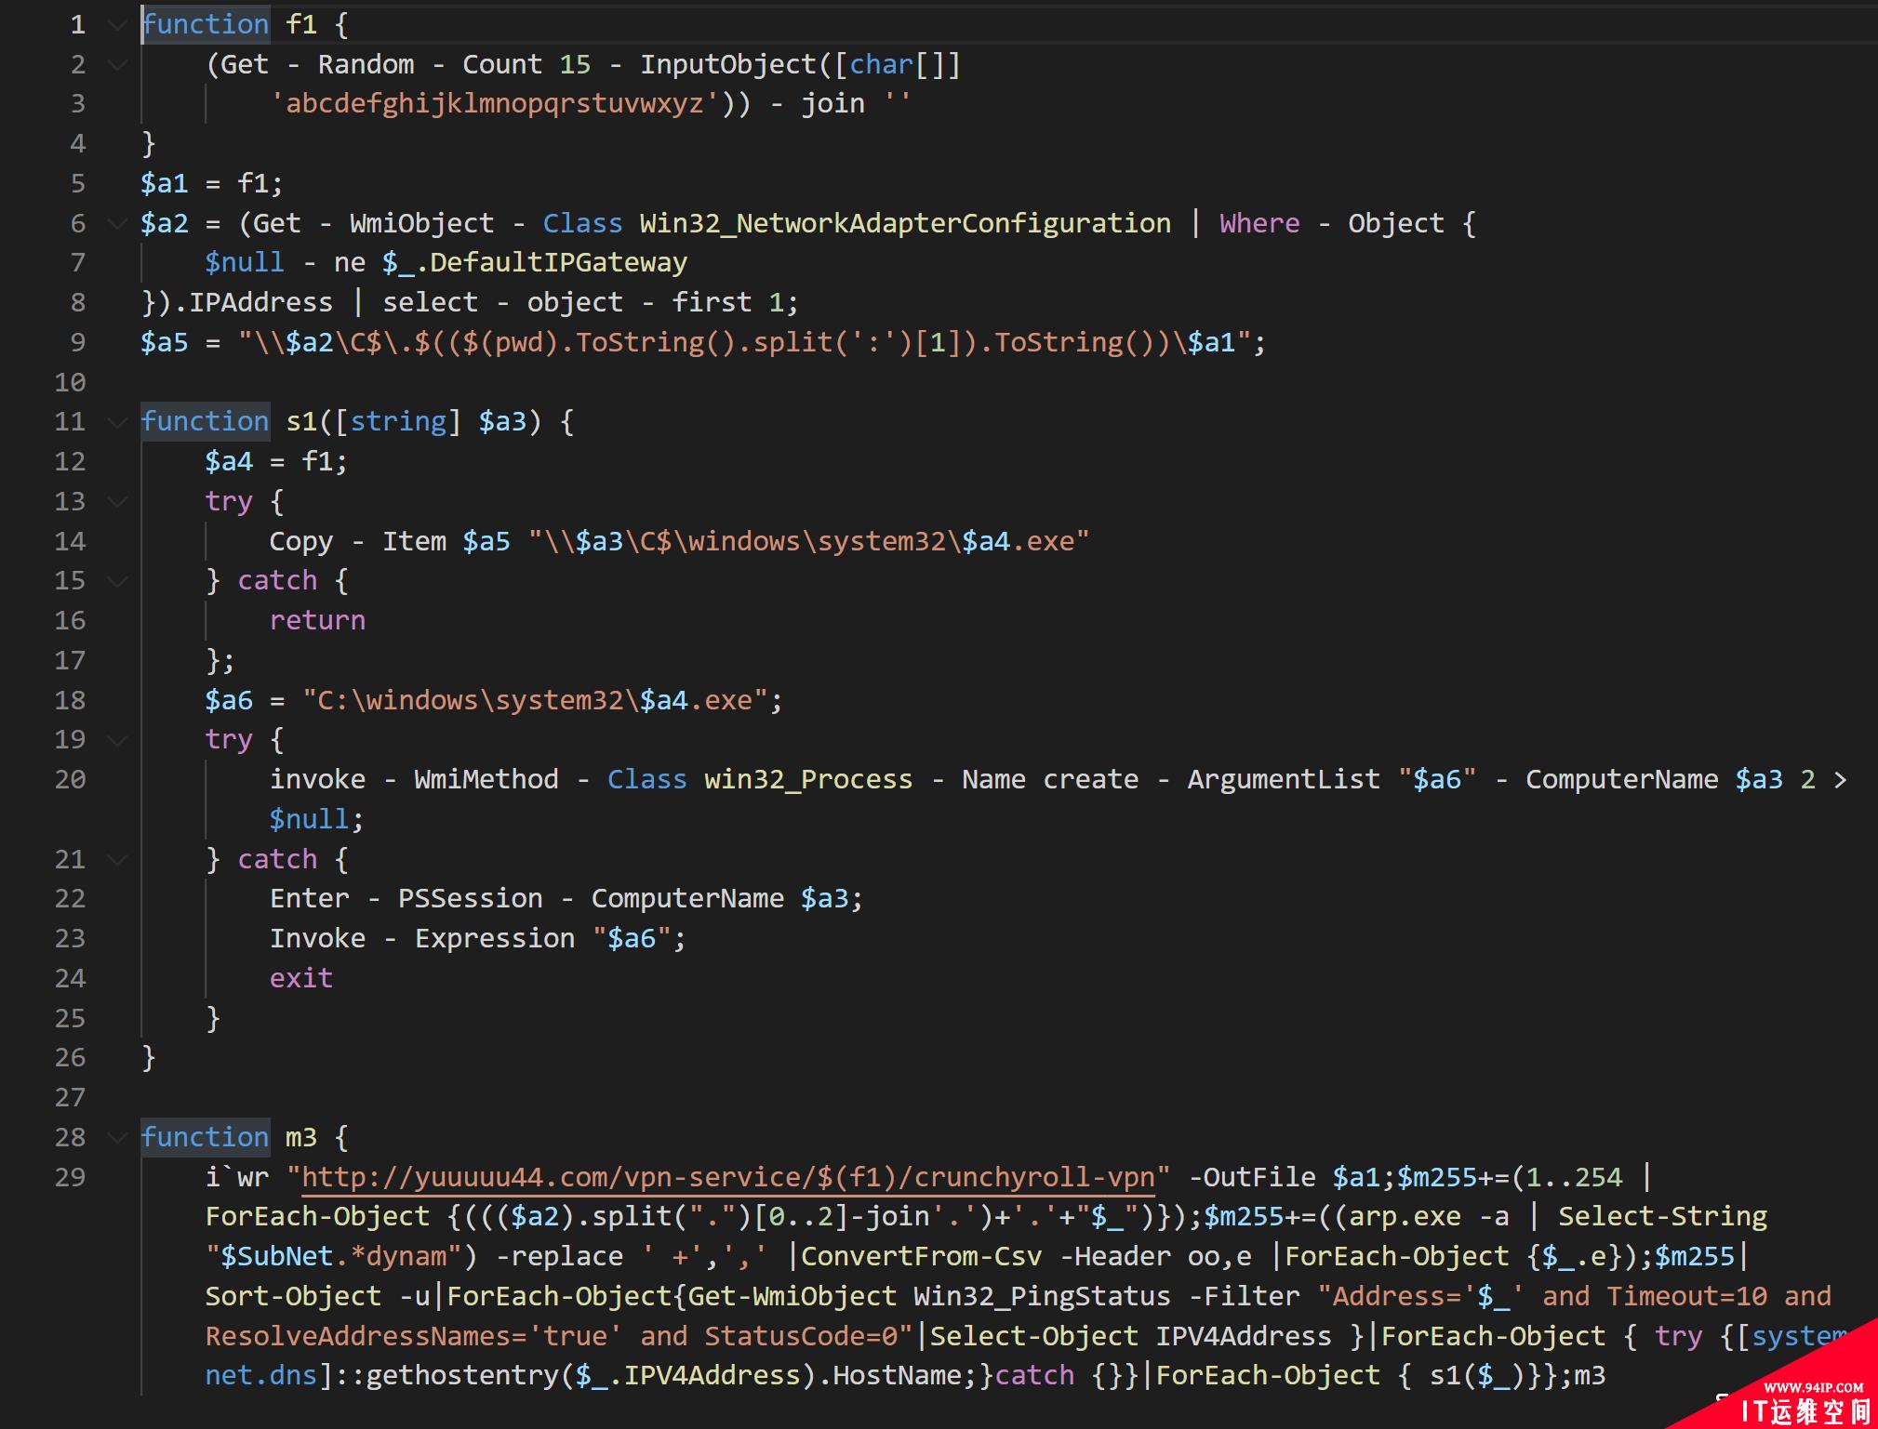Image resolution: width=1878 pixels, height=1429 pixels.
Task: Click the ConvertFrom-Csv cmdlet
Action: (x=921, y=1257)
